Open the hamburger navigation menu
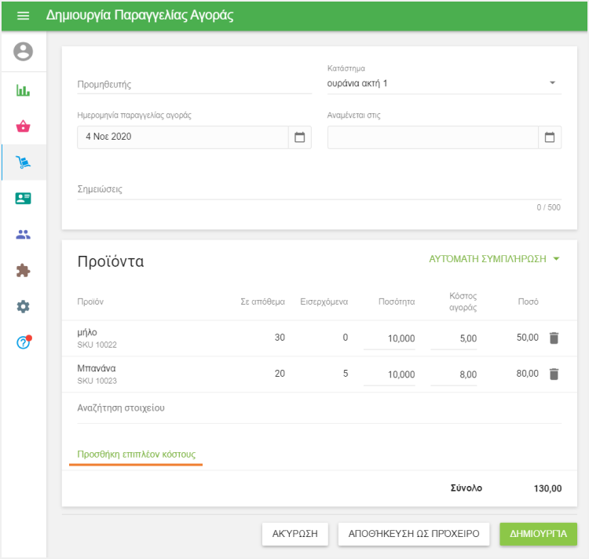 24,16
